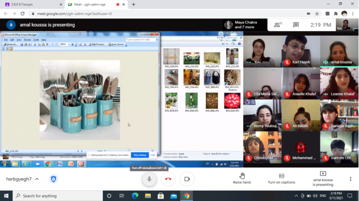Open a new Chrome tab

[133, 4]
